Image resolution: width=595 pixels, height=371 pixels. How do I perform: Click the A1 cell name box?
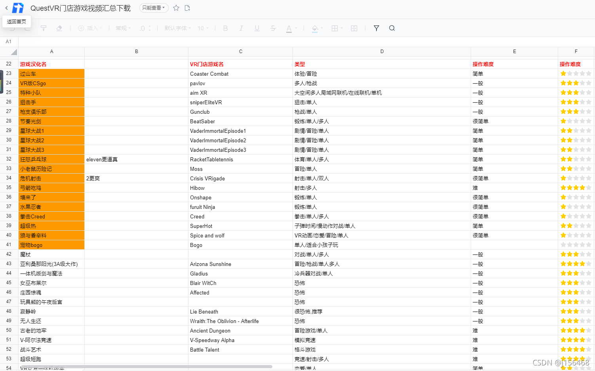click(9, 42)
